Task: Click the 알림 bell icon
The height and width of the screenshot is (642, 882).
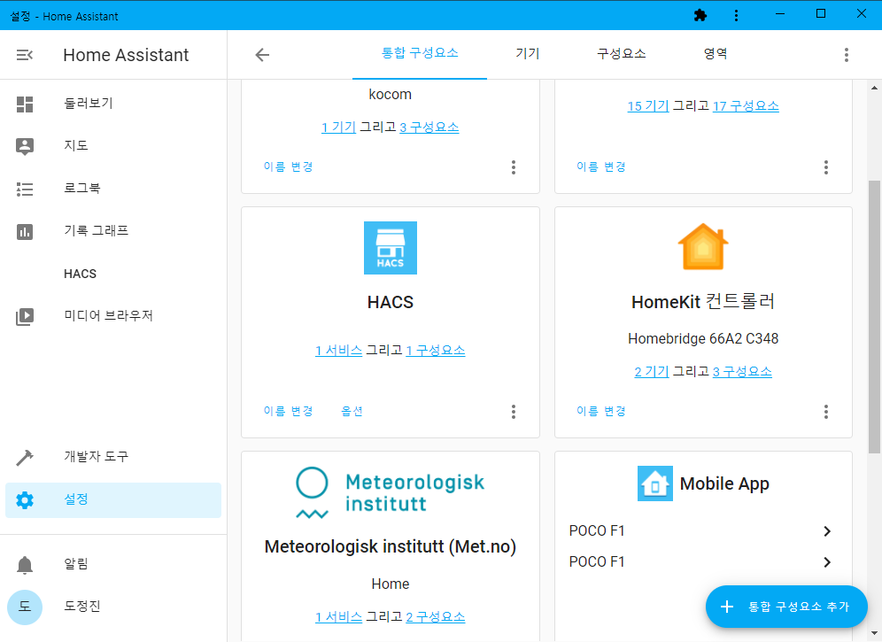Action: coord(25,564)
